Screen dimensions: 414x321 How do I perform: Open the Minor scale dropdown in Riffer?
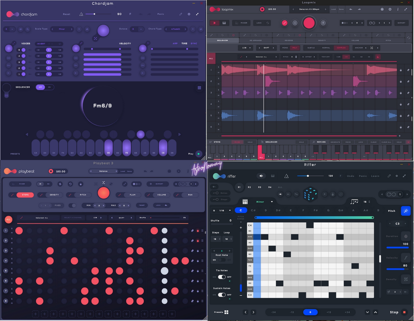(264, 202)
